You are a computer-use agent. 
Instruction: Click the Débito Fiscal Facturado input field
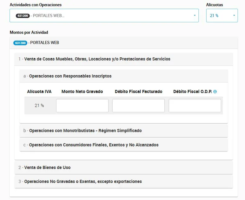tap(138, 105)
